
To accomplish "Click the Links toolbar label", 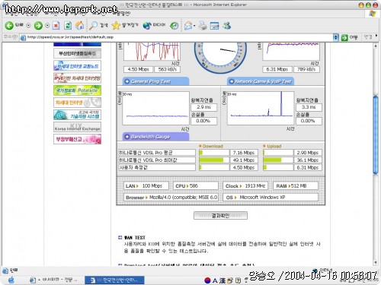I will coord(368,37).
